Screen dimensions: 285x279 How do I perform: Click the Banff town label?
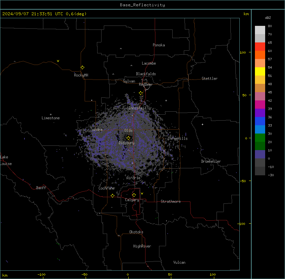[x=41, y=188]
